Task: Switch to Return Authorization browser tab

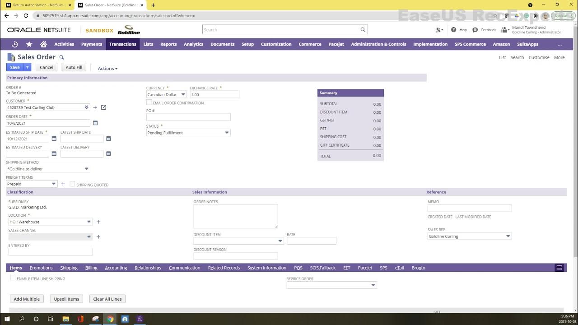Action: click(38, 5)
